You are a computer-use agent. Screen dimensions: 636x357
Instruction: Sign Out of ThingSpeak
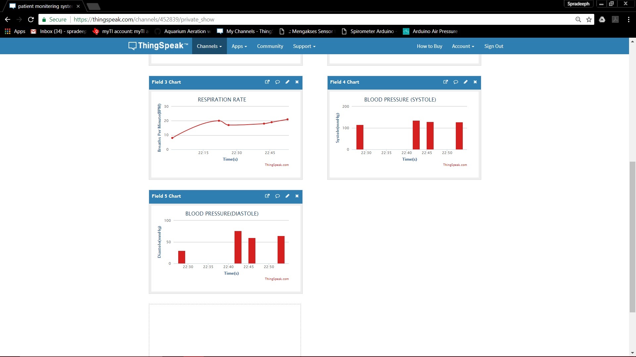[494, 46]
